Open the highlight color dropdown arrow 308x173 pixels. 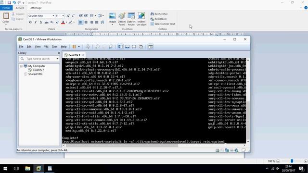click(74, 23)
